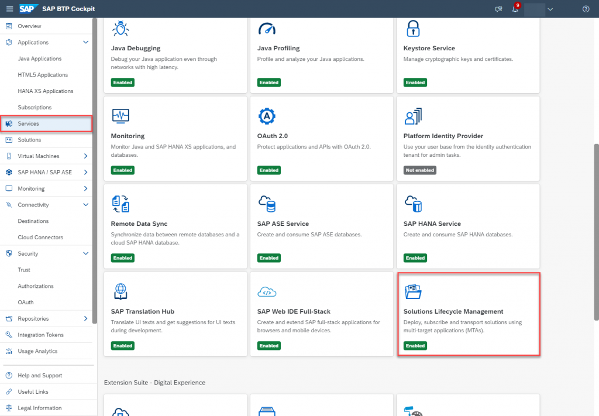Click the SAP Web IDE cloud code icon
Viewport: 599px width, 416px height.
[x=267, y=292]
